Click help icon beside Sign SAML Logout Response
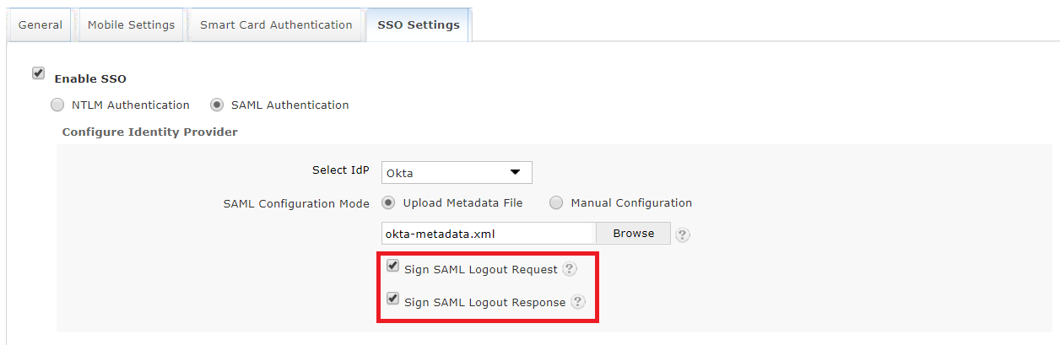Viewport: 1060px width, 345px height. click(577, 302)
